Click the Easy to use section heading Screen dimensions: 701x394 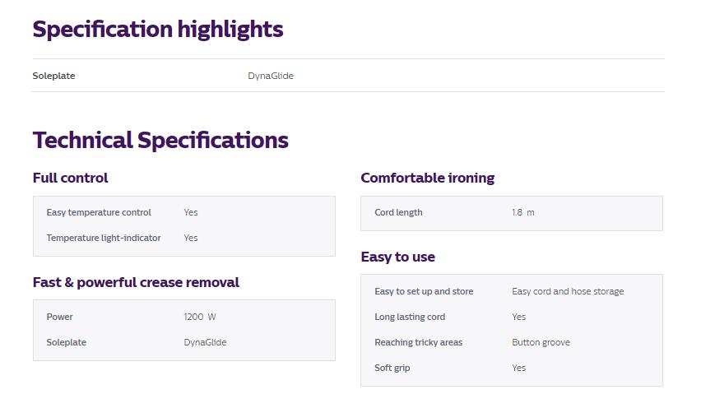point(397,257)
